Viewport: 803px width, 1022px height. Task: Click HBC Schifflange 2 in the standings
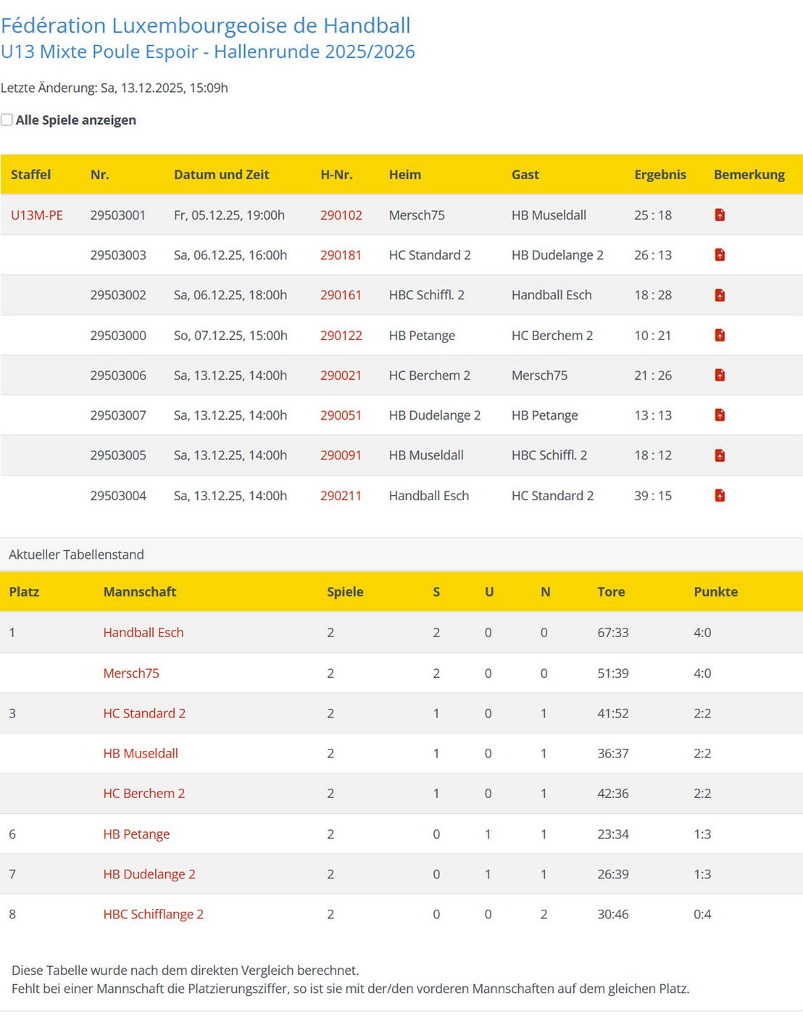click(x=153, y=915)
